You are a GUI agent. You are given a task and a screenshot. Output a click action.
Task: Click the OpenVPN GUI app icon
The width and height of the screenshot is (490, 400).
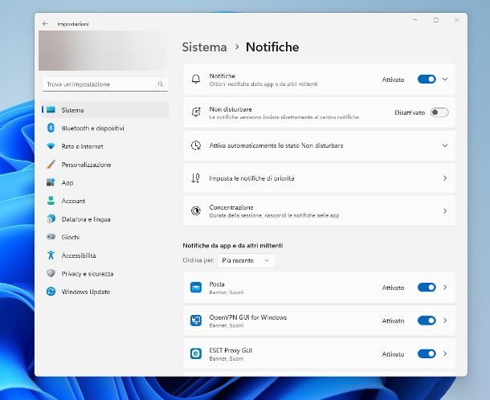(196, 320)
